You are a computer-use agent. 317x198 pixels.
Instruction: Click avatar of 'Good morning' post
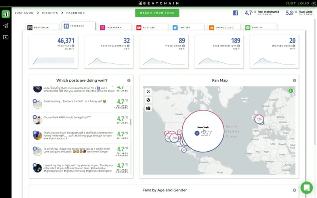point(37,104)
